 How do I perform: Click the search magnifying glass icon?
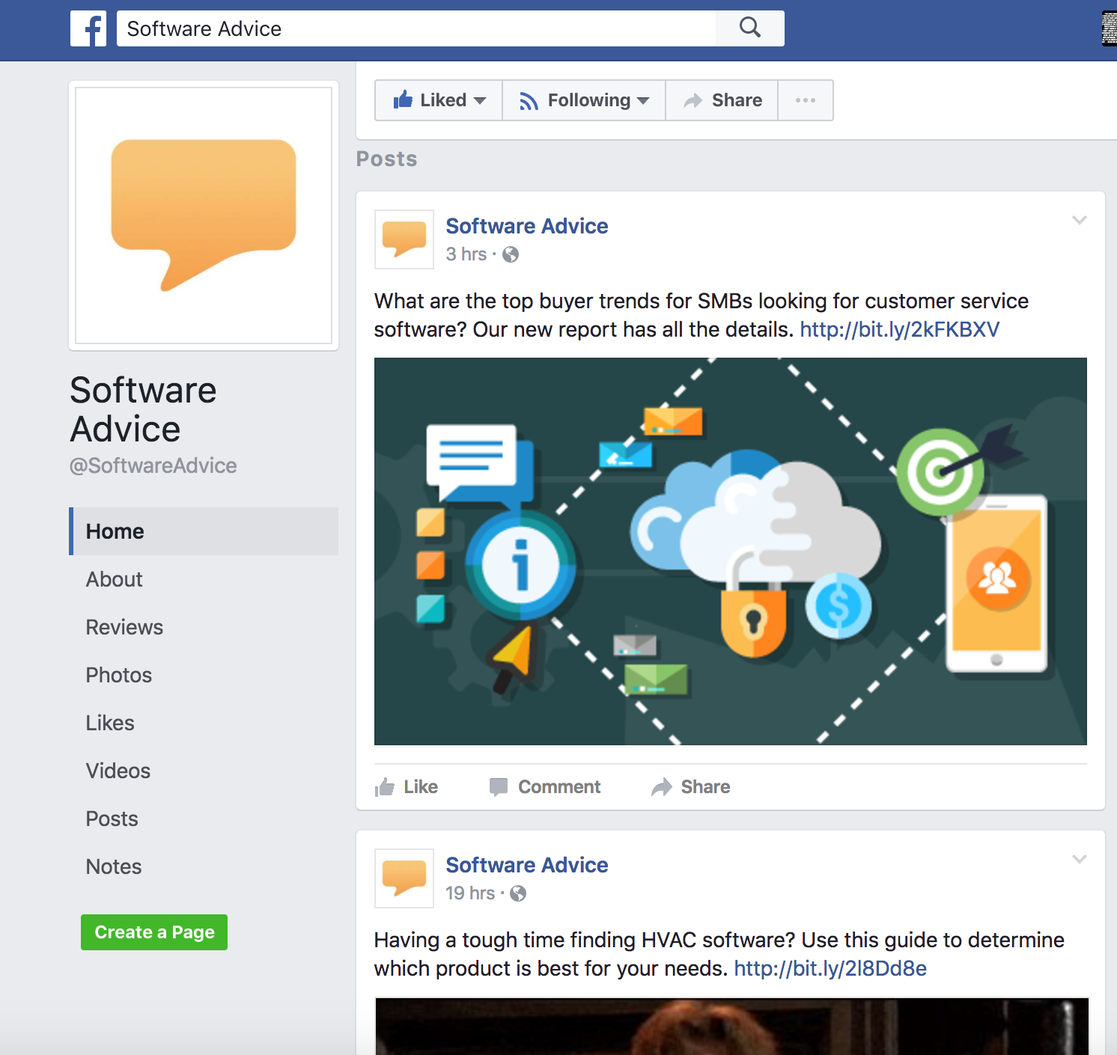[x=749, y=28]
